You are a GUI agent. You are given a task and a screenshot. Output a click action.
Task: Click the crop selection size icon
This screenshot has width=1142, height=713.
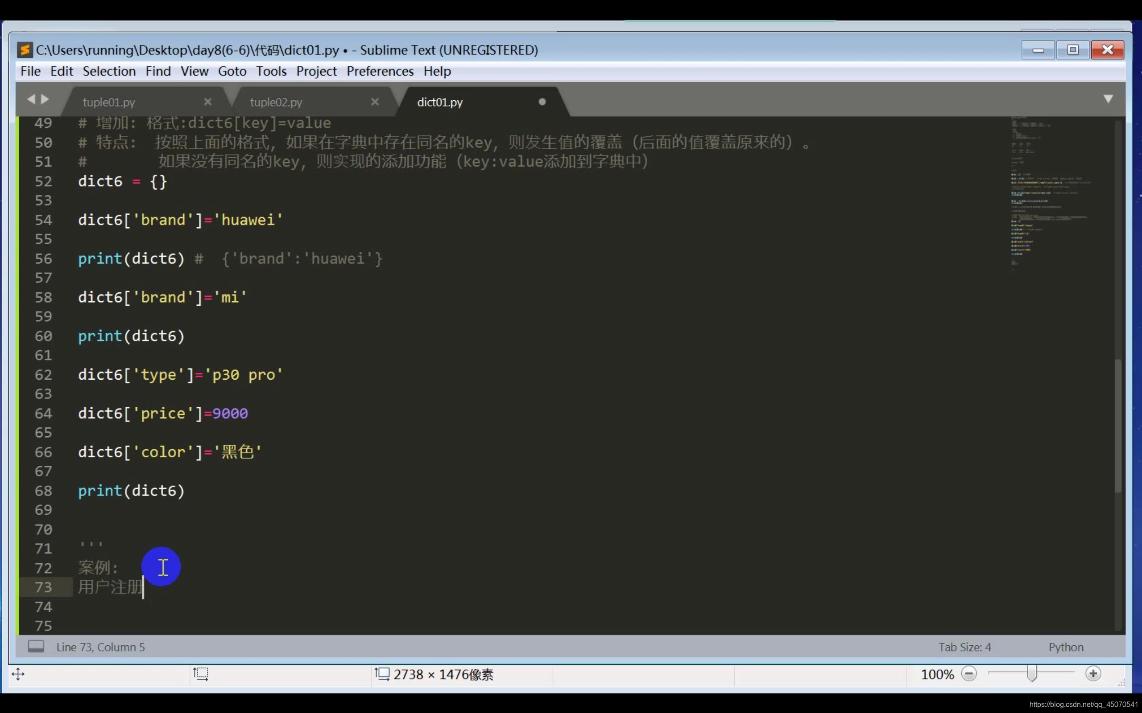click(201, 674)
